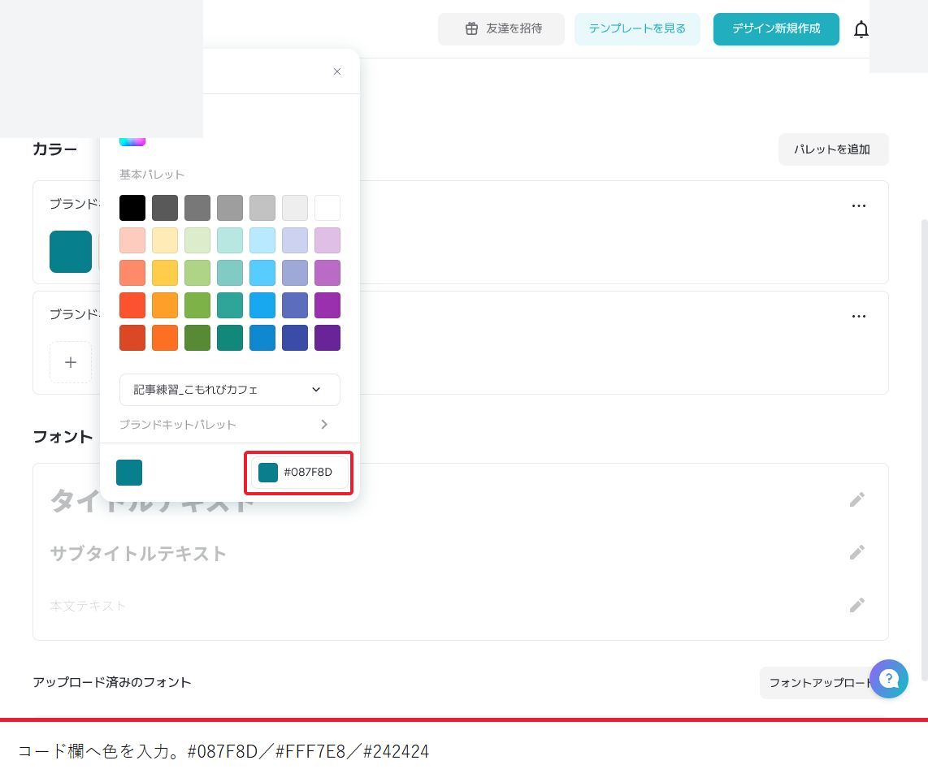Click the small teal chip inside hex field
The width and height of the screenshot is (928, 782).
[268, 472]
